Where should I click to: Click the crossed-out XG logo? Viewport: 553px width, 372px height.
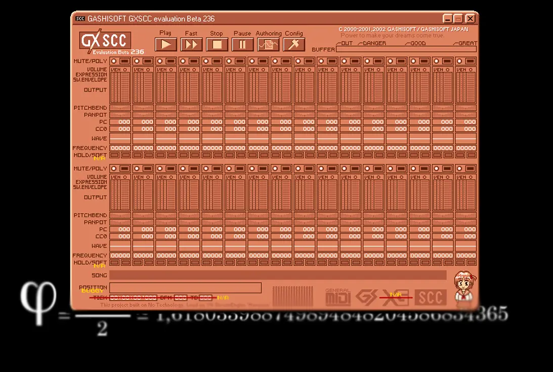(x=395, y=297)
